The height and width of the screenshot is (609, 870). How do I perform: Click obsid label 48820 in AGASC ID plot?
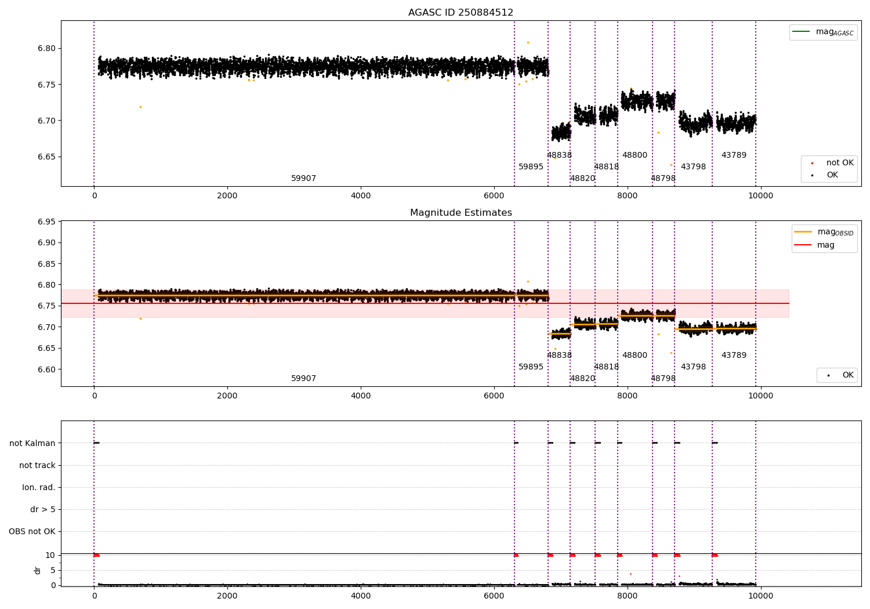click(582, 179)
